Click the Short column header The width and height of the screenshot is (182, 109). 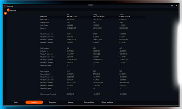coord(121,15)
